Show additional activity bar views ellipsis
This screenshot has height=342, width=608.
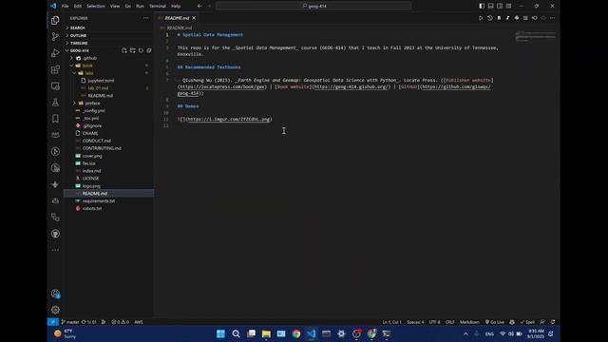pos(55,250)
